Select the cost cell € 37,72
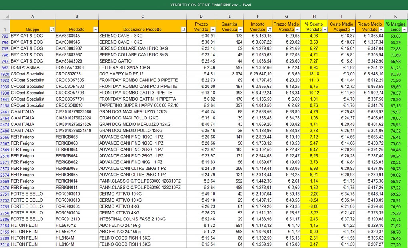The height and width of the screenshot is (248, 408). click(x=342, y=219)
